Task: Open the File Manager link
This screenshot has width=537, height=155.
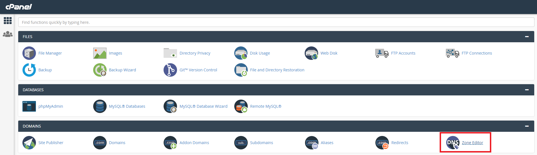Action: [x=50, y=53]
